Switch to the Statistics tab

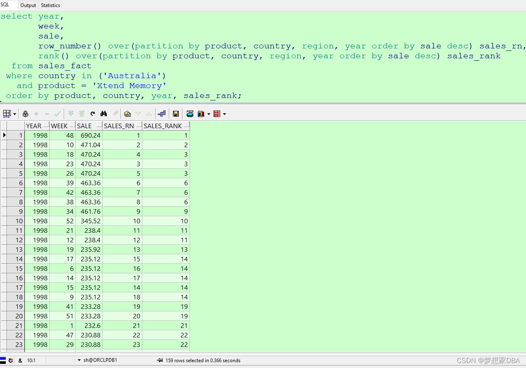pyautogui.click(x=50, y=5)
